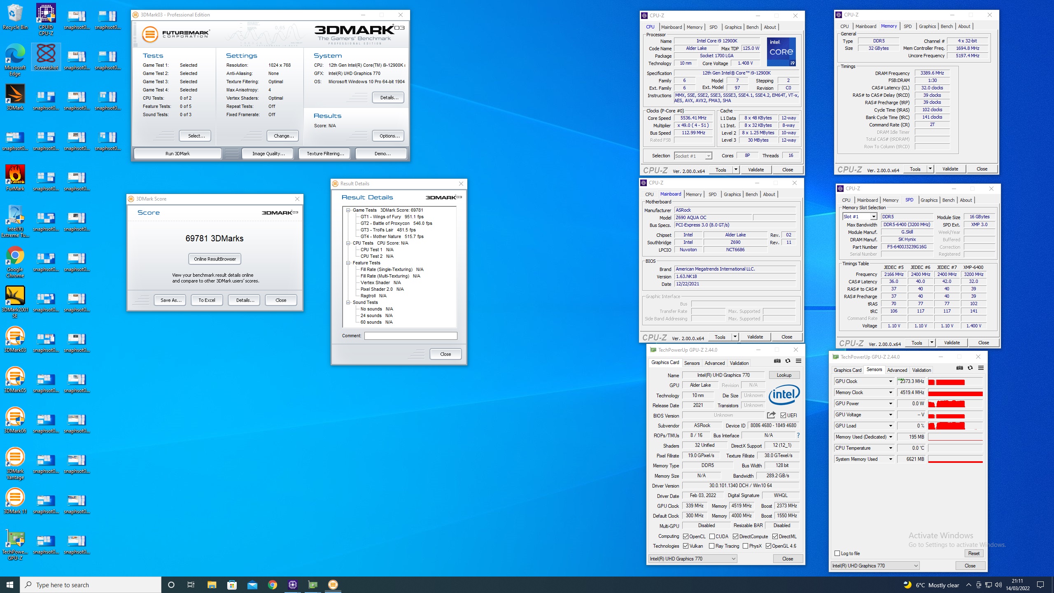Image resolution: width=1054 pixels, height=593 pixels.
Task: Click the Bus Interface question mark in GPU-Z
Action: coord(798,435)
